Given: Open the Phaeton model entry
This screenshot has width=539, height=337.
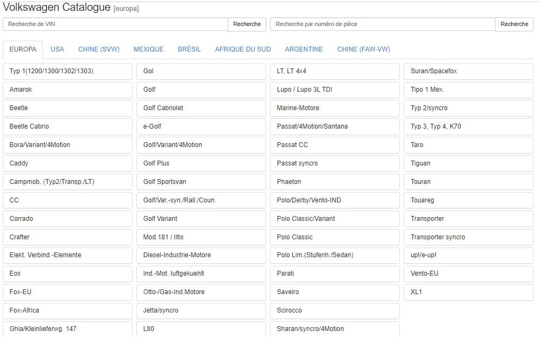Looking at the screenshot, I should 335,182.
